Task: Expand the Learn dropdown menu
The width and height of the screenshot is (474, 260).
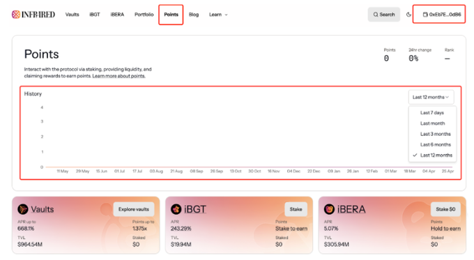Action: tap(218, 15)
